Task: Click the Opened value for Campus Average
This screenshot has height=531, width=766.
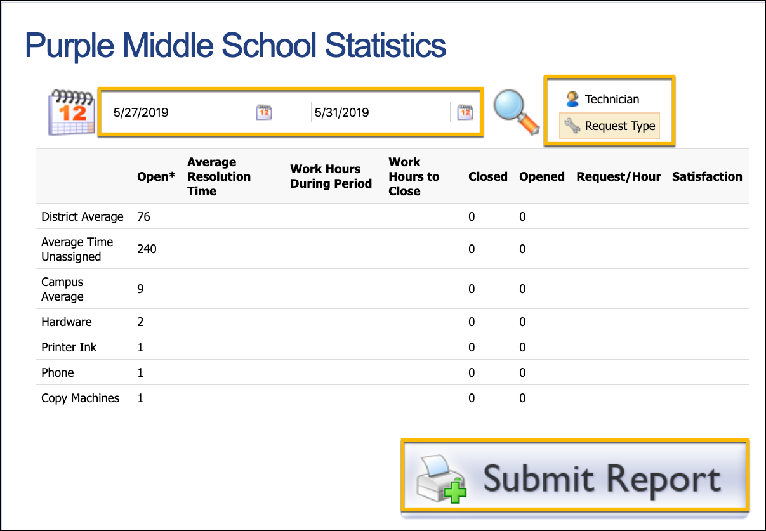Action: click(522, 289)
